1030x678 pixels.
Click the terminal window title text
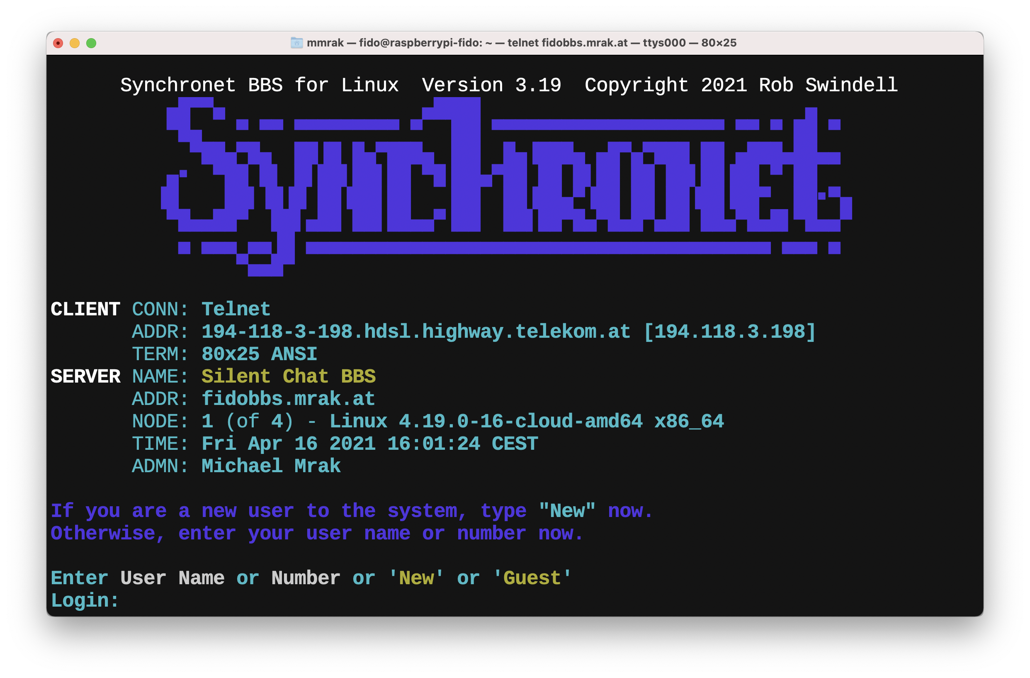coord(522,42)
